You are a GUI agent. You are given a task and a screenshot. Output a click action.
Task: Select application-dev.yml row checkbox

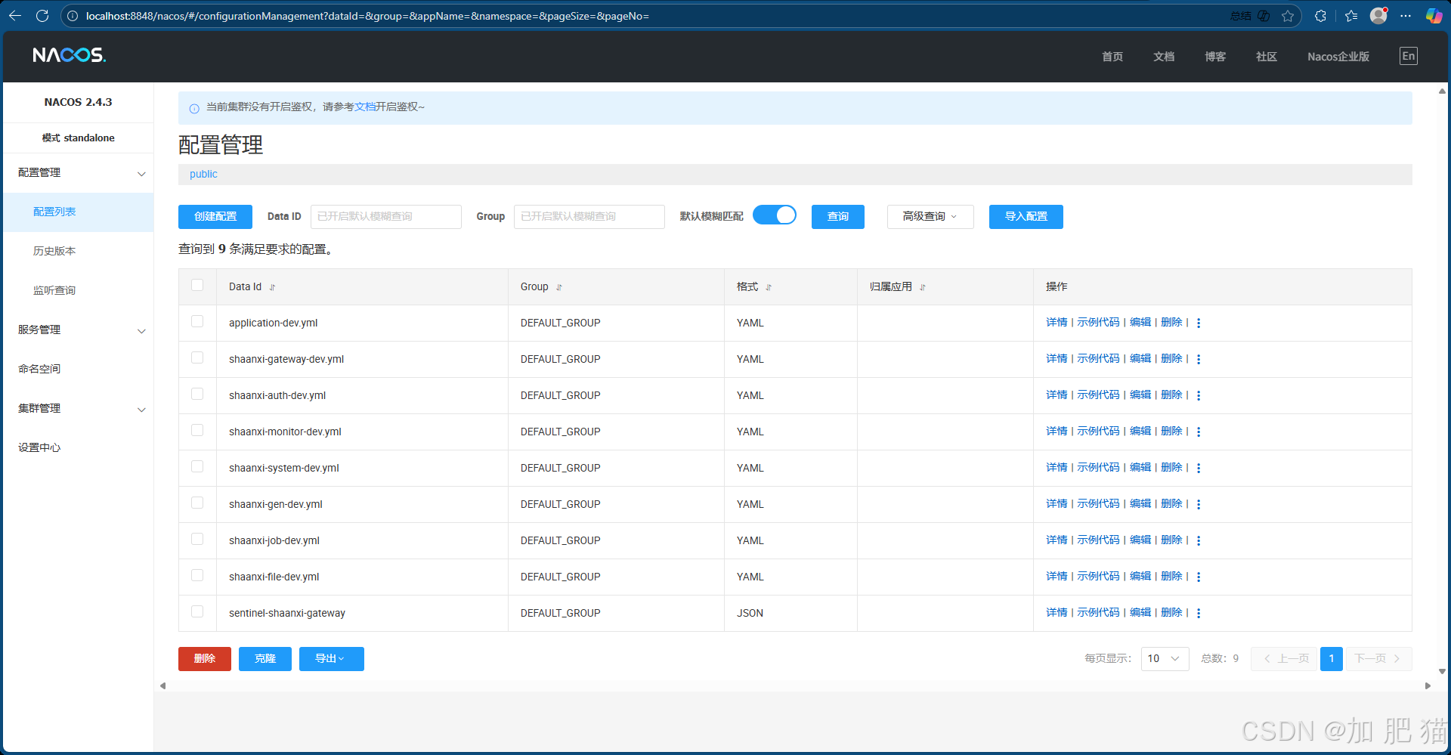click(x=197, y=321)
